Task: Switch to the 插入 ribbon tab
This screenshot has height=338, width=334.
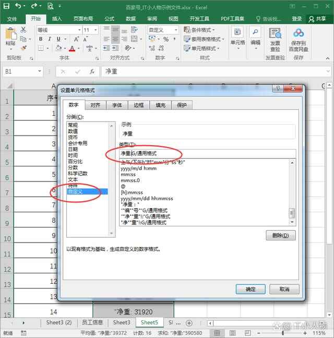Action: pos(57,19)
